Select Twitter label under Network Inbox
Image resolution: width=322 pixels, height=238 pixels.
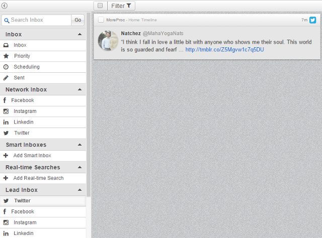22,133
